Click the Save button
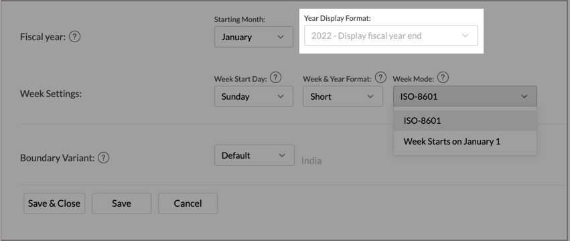 pos(121,204)
